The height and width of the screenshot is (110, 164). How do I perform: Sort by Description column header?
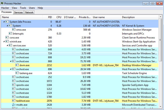(140, 17)
